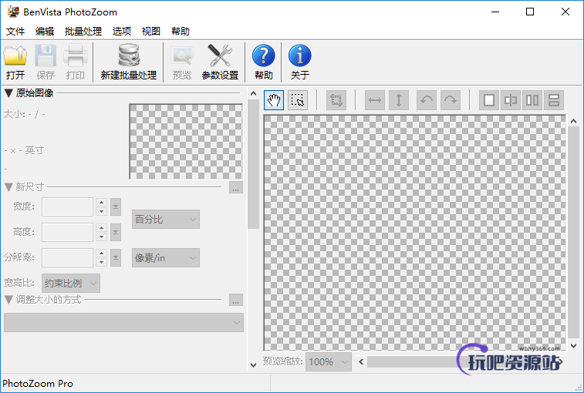Decrease width with the down spinner
The image size is (584, 393).
[101, 211]
